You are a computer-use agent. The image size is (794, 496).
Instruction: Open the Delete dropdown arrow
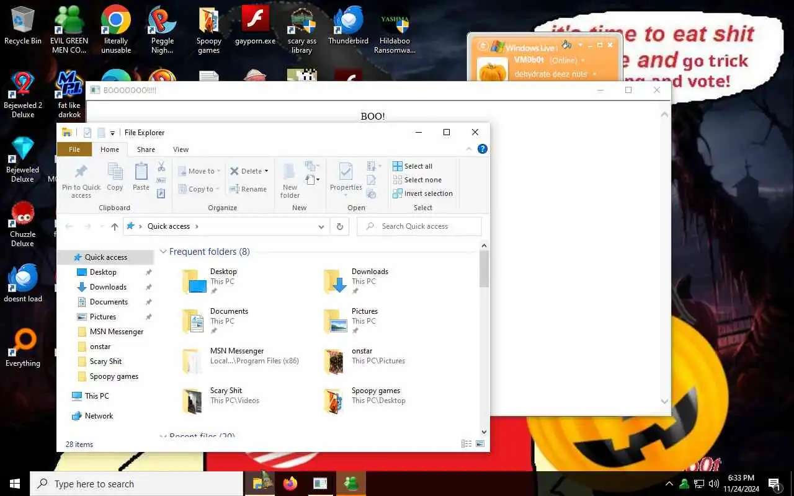point(266,171)
